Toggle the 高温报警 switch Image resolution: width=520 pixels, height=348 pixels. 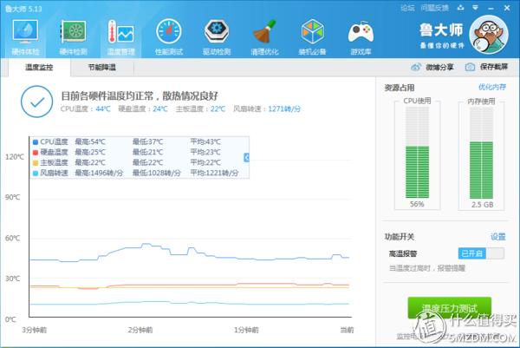point(481,253)
